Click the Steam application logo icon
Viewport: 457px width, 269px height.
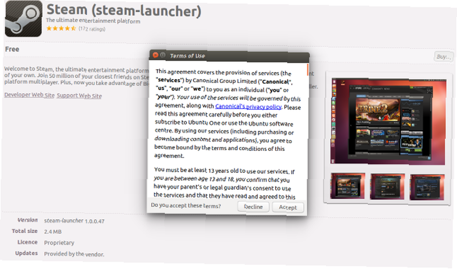tap(24, 19)
